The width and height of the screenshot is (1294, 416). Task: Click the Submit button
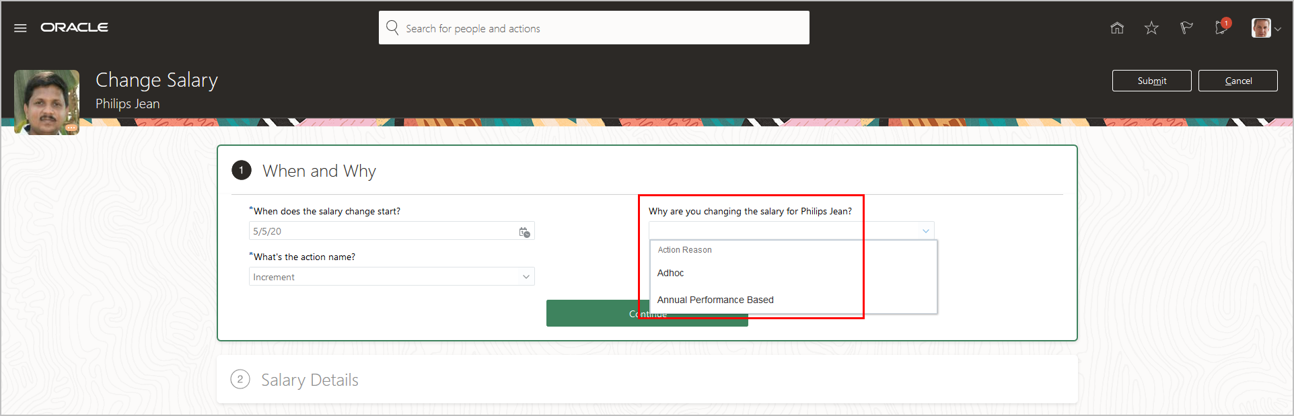[x=1151, y=81]
